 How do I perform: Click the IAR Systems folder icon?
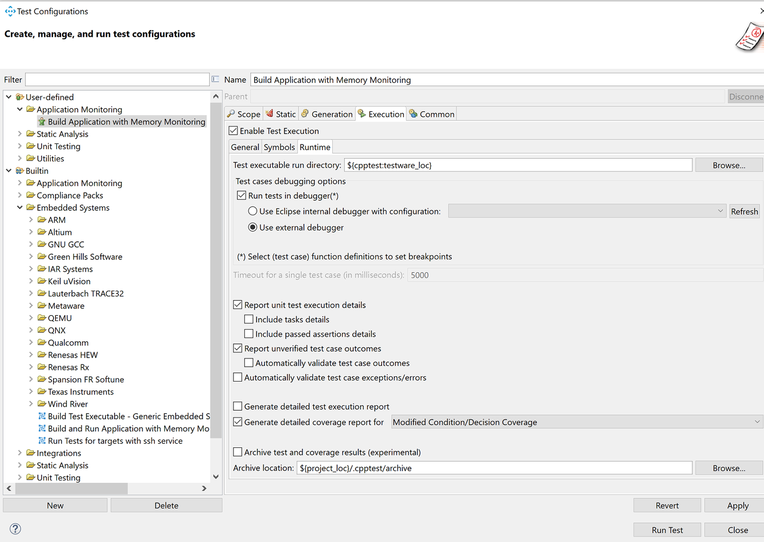42,269
